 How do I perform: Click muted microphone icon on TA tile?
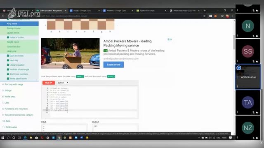pos(254,112)
